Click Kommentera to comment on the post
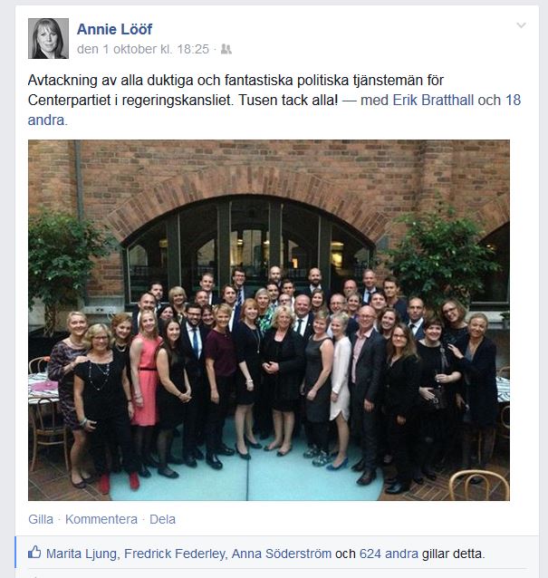The height and width of the screenshot is (578, 548). click(101, 519)
